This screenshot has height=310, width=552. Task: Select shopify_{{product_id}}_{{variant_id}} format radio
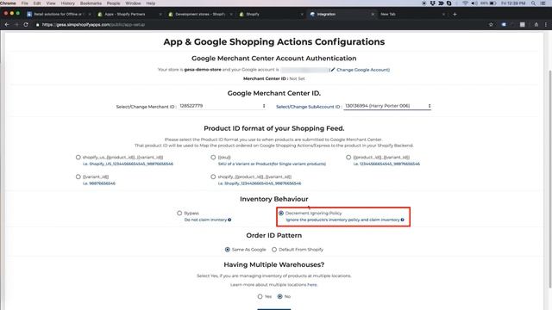coord(213,177)
